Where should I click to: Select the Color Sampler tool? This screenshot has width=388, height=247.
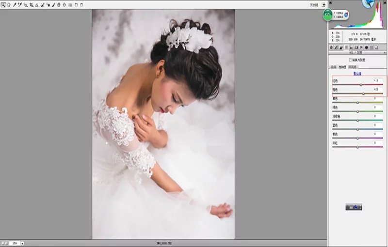click(x=20, y=5)
